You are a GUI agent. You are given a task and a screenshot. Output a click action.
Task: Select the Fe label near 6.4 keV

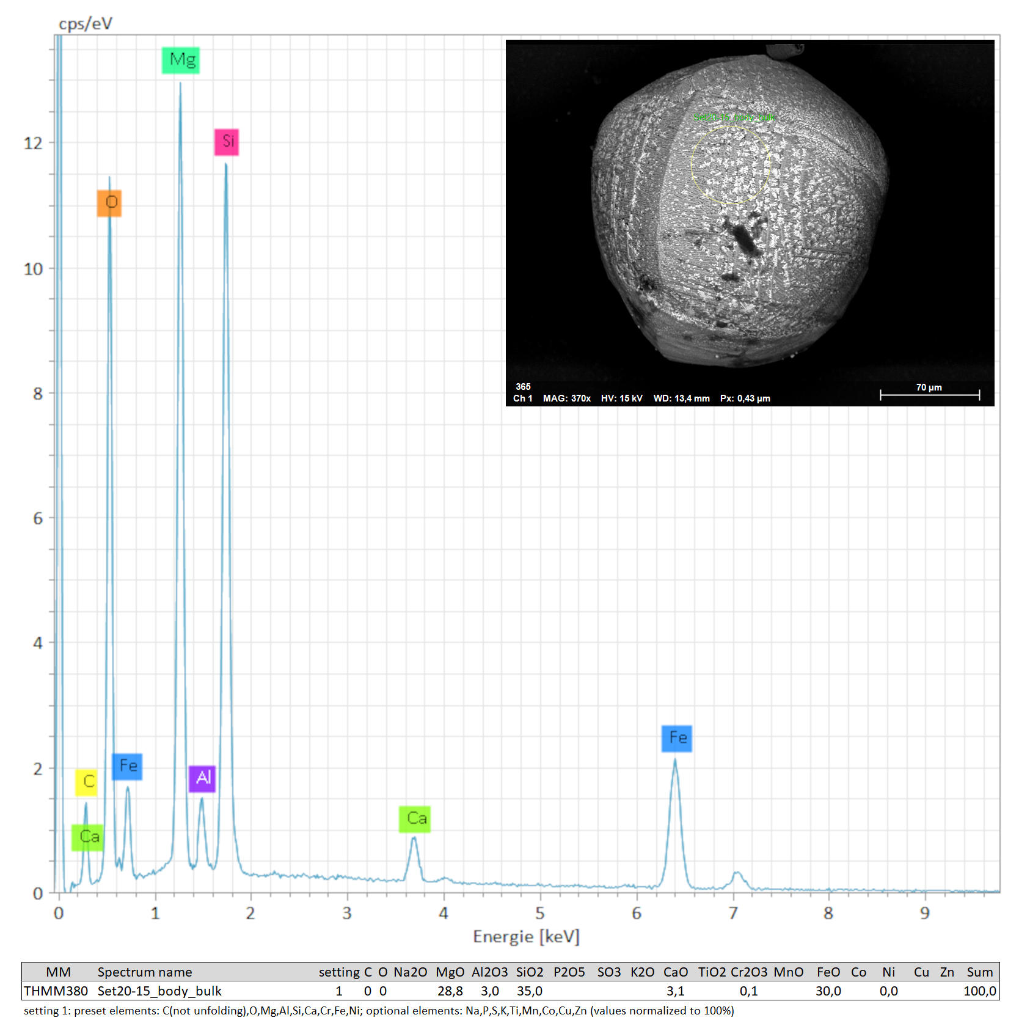[677, 738]
